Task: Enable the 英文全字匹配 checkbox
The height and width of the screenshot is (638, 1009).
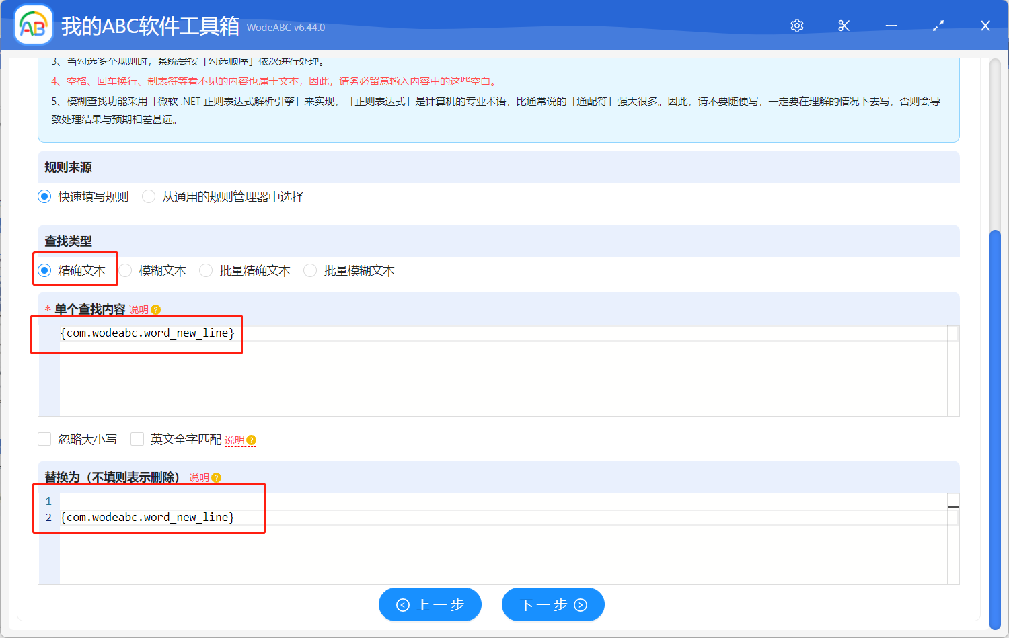Action: [137, 439]
